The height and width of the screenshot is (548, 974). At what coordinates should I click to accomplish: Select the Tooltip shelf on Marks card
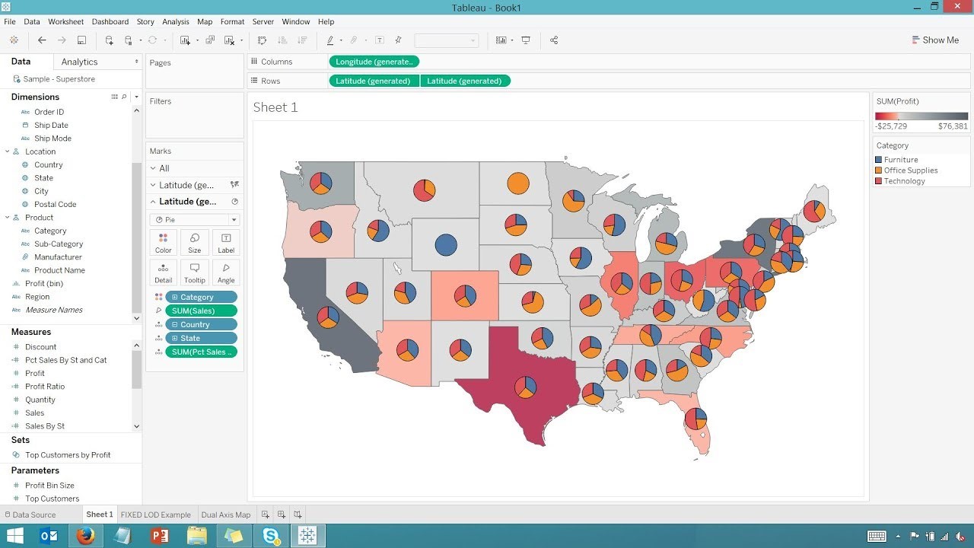click(194, 272)
